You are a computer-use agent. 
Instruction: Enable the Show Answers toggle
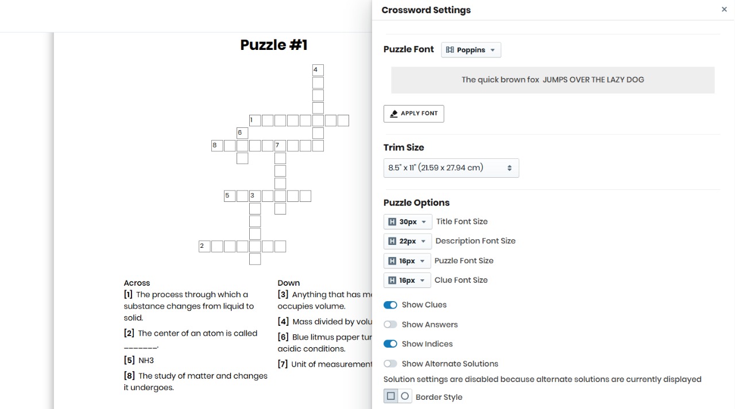point(390,325)
